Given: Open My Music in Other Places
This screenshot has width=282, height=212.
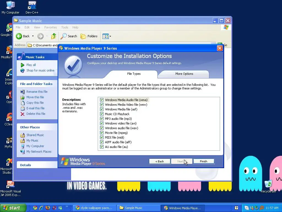Looking at the screenshot, I should (32, 141).
